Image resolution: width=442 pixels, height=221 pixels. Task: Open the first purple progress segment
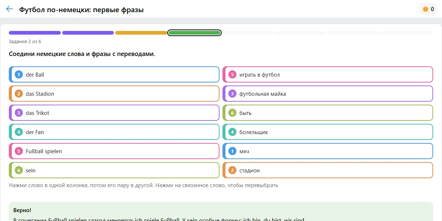[x=35, y=33]
